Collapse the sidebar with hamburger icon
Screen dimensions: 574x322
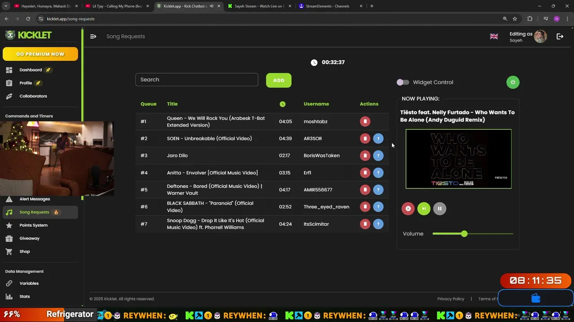point(93,36)
